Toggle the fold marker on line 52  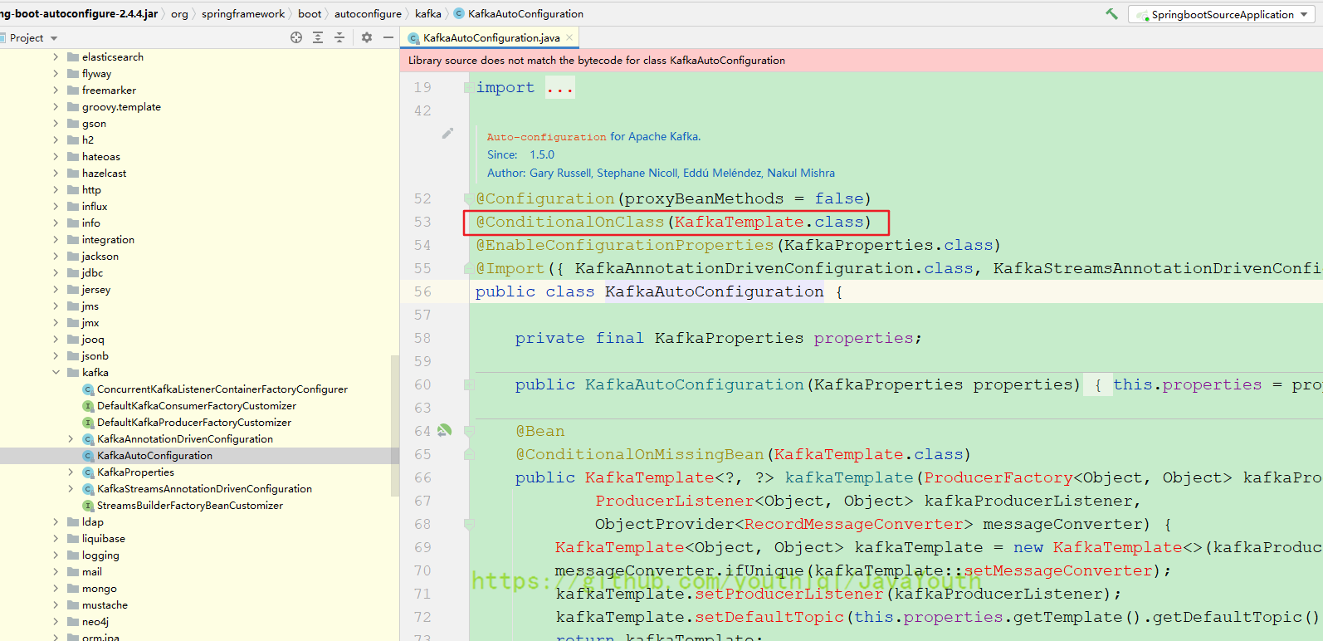point(469,198)
